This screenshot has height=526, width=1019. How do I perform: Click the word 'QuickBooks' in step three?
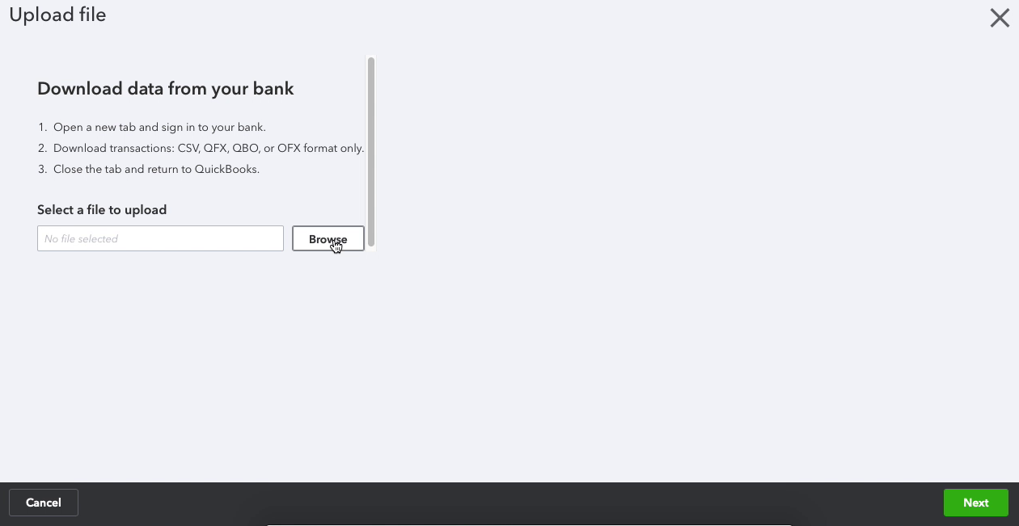coord(226,169)
